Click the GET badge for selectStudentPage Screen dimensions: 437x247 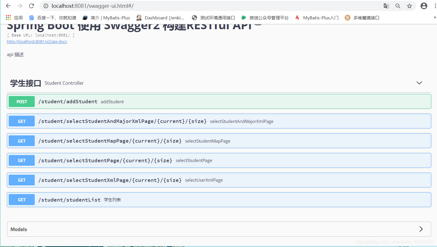click(22, 161)
